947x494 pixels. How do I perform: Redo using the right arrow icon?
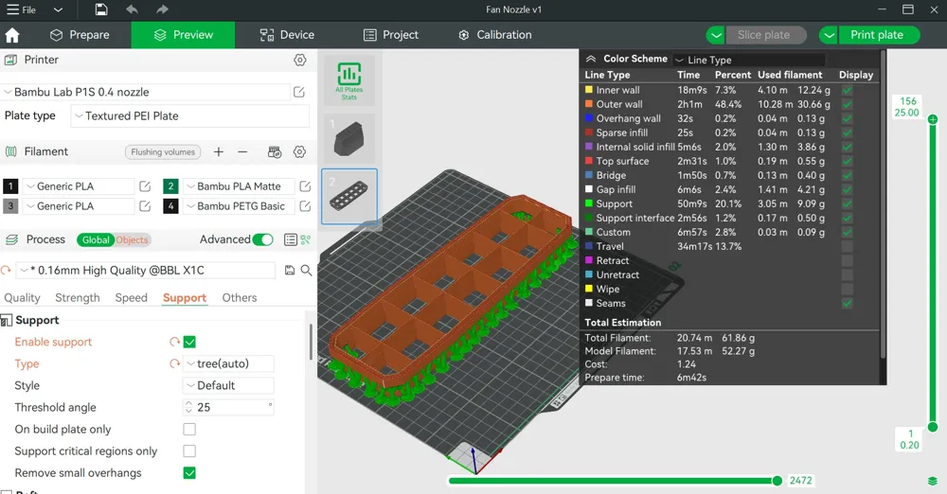pyautogui.click(x=162, y=9)
